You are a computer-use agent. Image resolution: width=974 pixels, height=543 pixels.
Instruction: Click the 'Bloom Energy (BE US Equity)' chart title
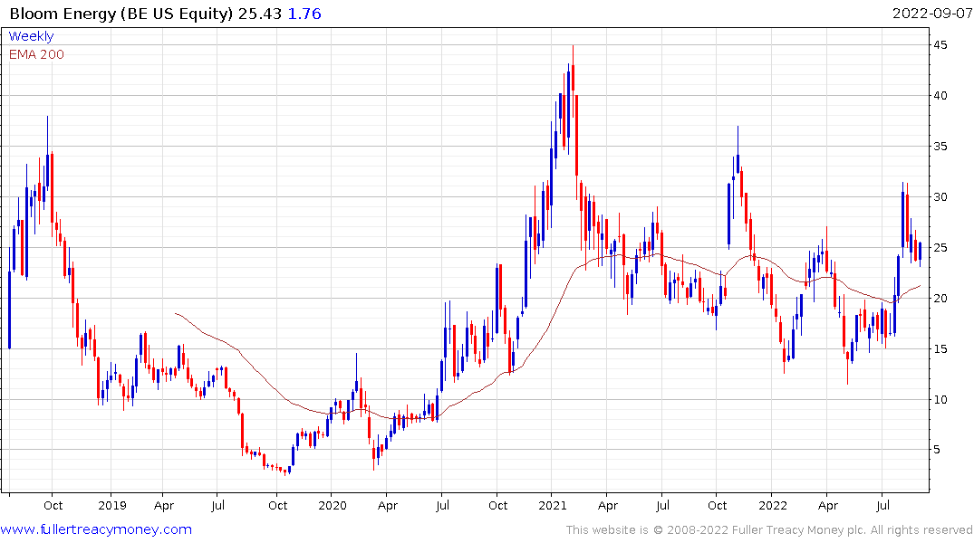pyautogui.click(x=121, y=14)
